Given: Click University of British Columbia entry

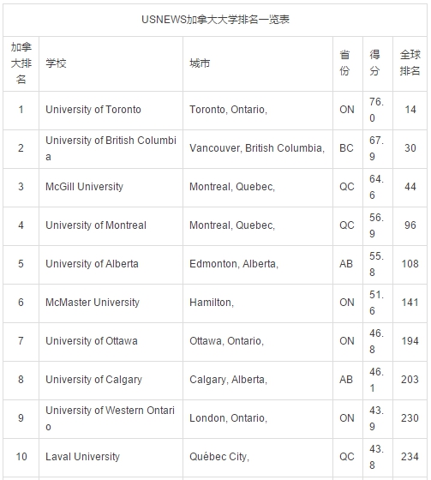Looking at the screenshot, I should tap(111, 148).
